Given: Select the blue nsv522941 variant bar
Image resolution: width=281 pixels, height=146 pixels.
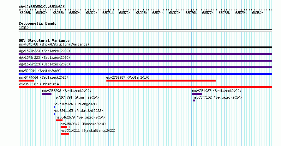Looking at the screenshot, I should click(x=145, y=74).
